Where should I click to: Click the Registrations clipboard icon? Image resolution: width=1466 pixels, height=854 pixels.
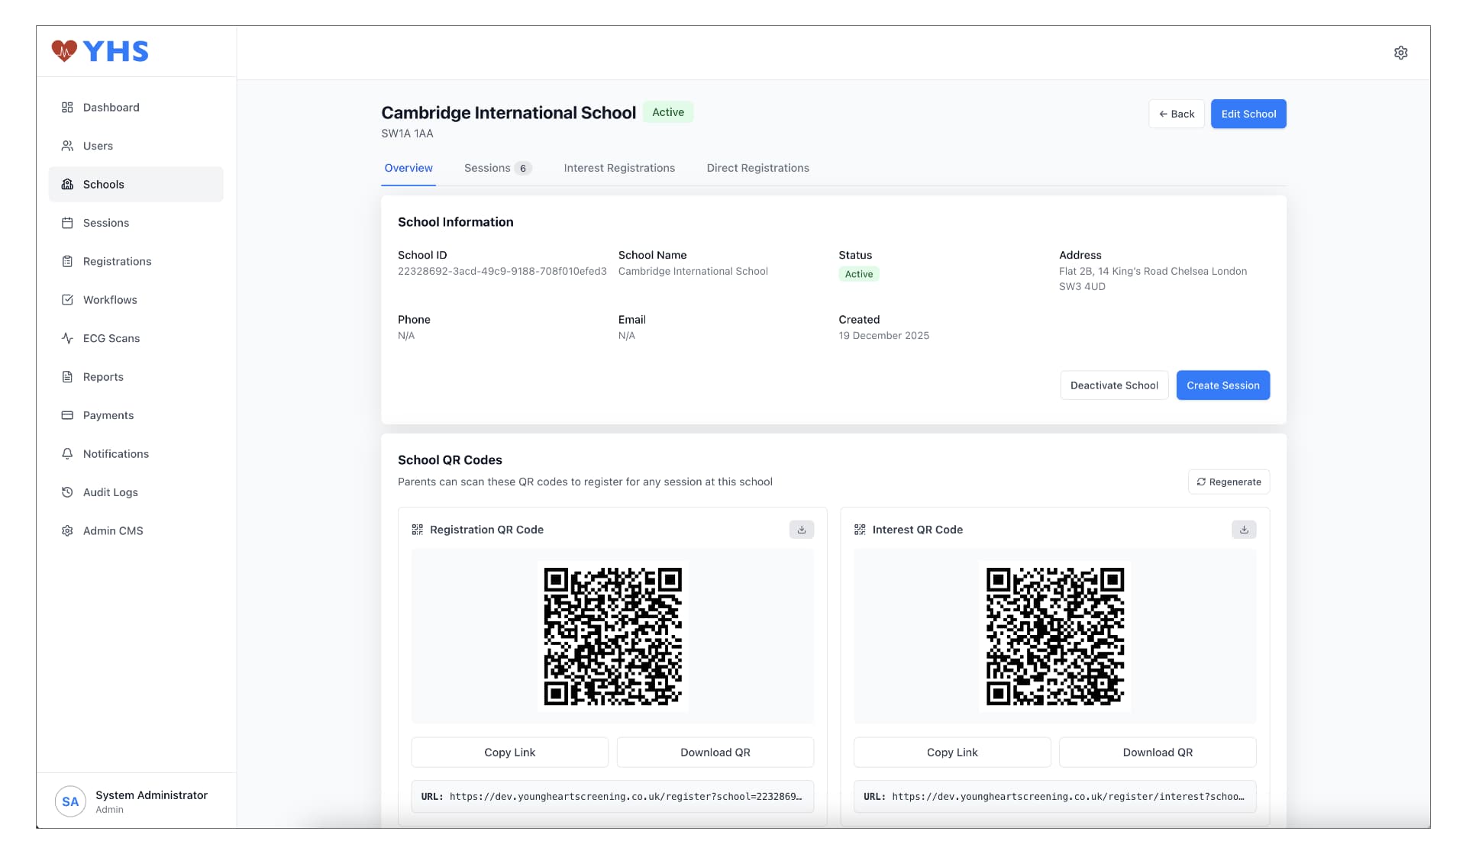click(67, 262)
